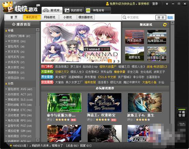189x149 pixels.
Task: Open the dropdown menu arrow in title bar
Action: tap(167, 4)
